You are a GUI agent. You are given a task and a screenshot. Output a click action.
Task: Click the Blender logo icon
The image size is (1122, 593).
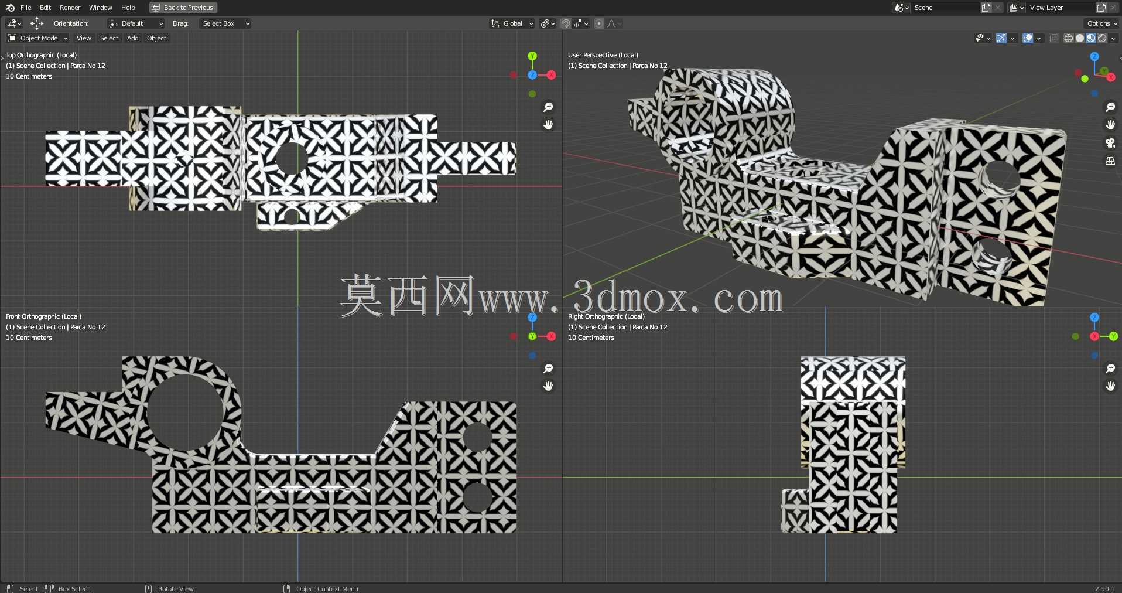(x=10, y=8)
